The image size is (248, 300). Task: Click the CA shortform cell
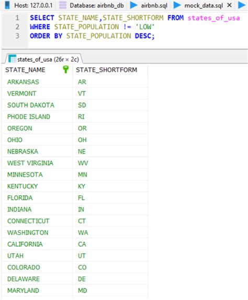[110, 244]
